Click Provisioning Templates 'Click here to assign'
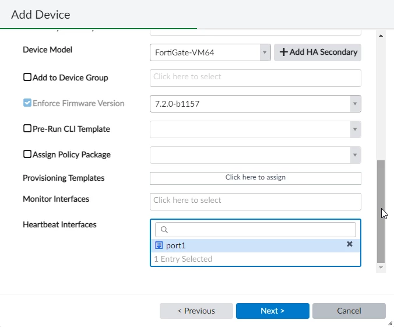This screenshot has height=327, width=394. 255,178
